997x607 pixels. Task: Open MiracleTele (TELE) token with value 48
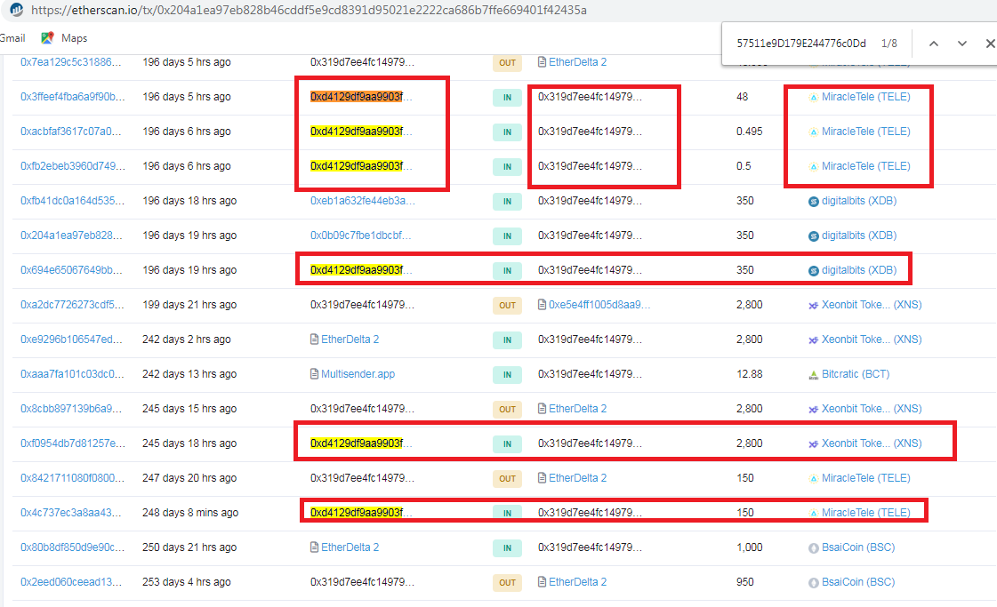pos(865,97)
